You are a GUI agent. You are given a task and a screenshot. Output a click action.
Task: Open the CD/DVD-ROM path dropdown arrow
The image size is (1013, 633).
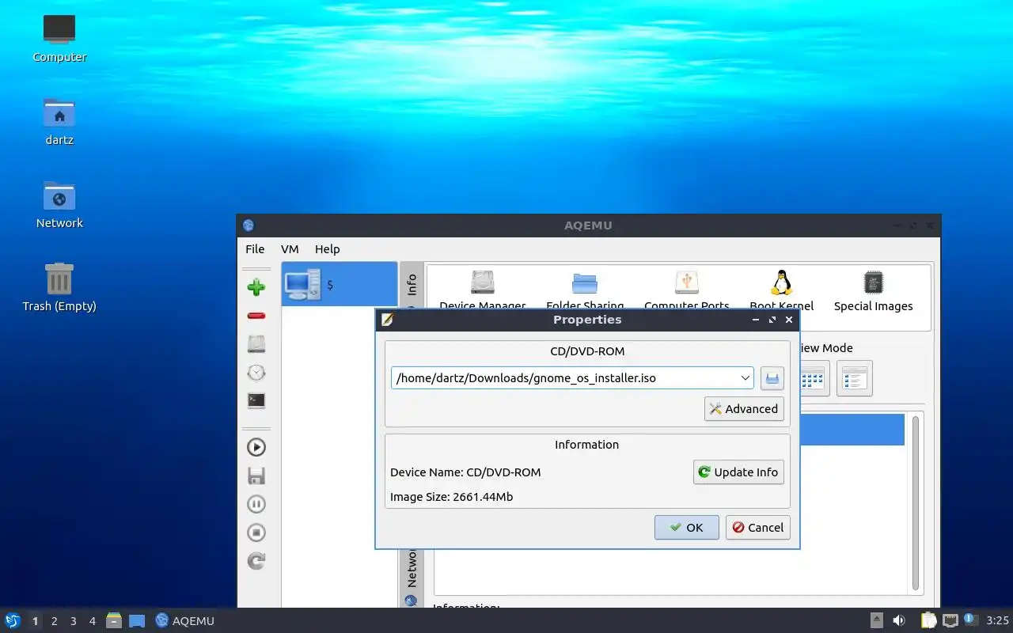(x=745, y=378)
